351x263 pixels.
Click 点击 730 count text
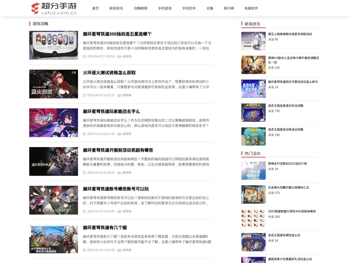click(x=274, y=111)
